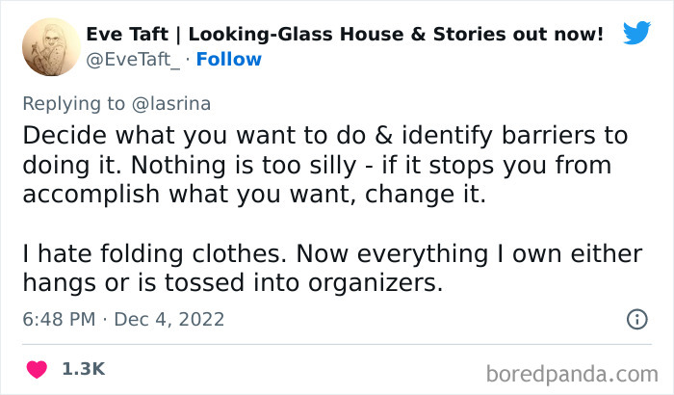
Task: Click the 'Replying to' label text
Action: 73,104
